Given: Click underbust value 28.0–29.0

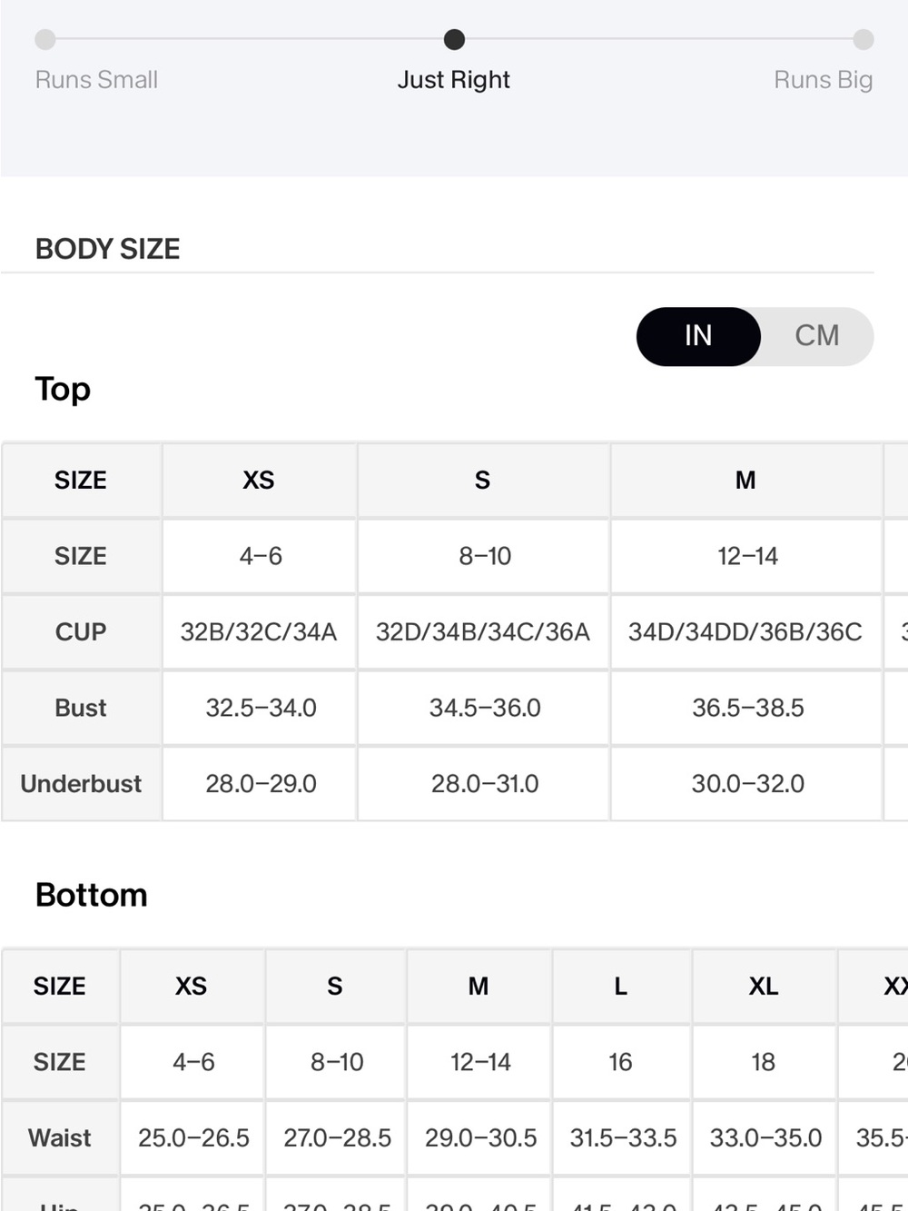Looking at the screenshot, I should tap(261, 783).
